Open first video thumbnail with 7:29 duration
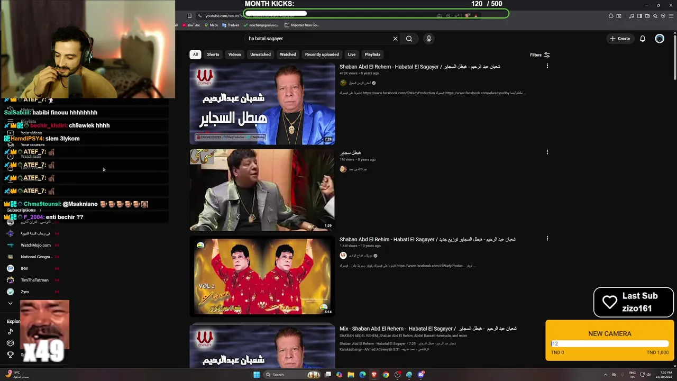Viewport: 677px width, 381px height. pyautogui.click(x=262, y=104)
